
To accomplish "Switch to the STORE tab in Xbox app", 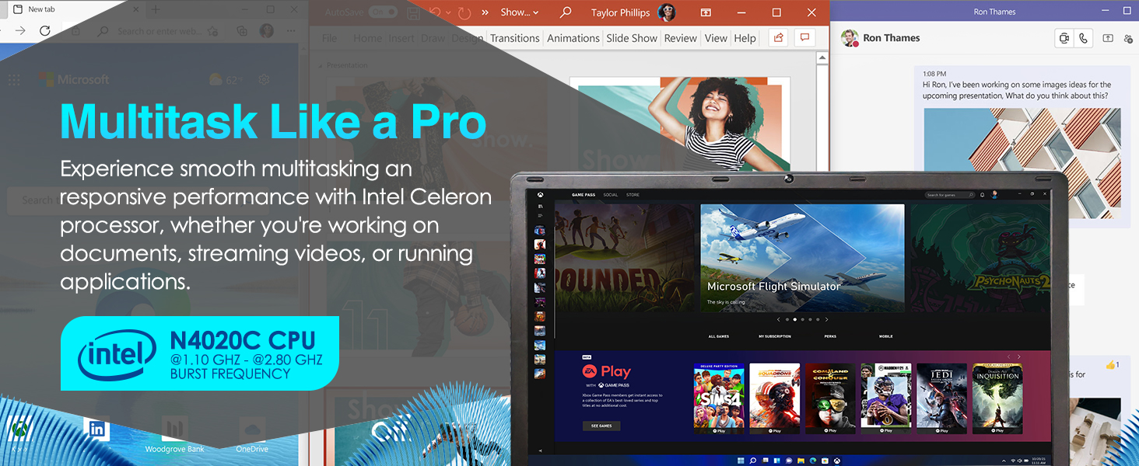I will pos(633,195).
